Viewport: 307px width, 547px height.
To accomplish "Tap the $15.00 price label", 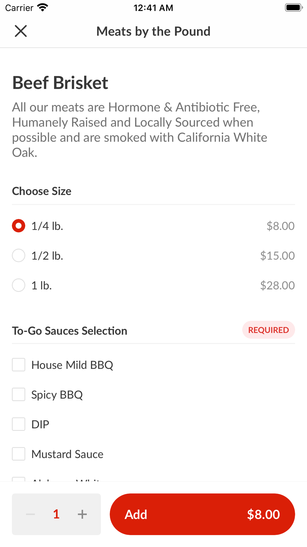I will [x=277, y=256].
